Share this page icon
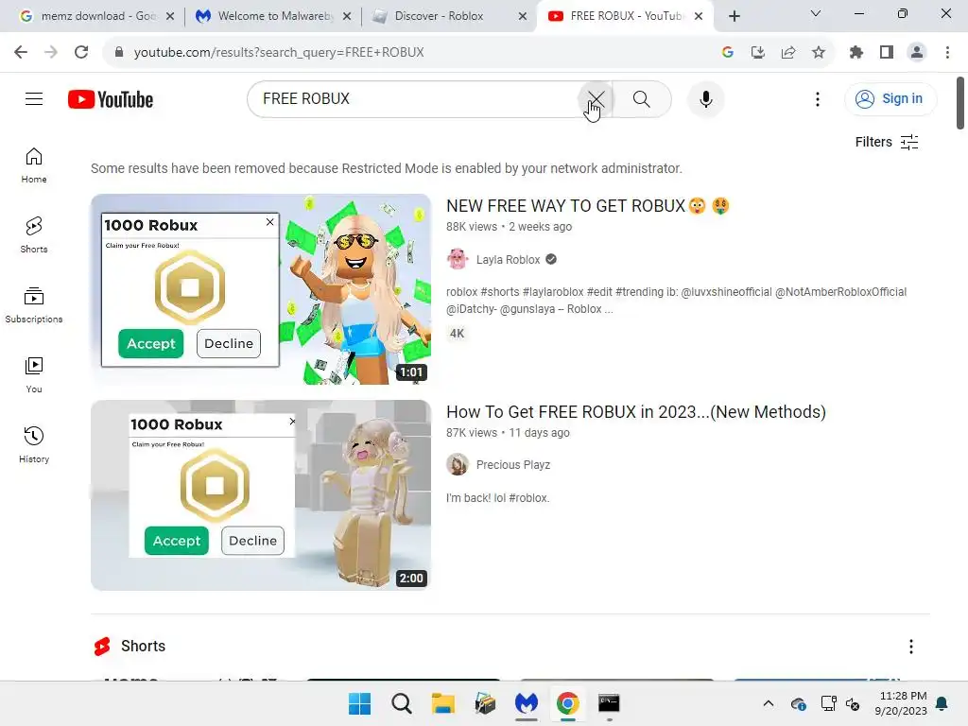This screenshot has height=726, width=968. click(x=788, y=53)
